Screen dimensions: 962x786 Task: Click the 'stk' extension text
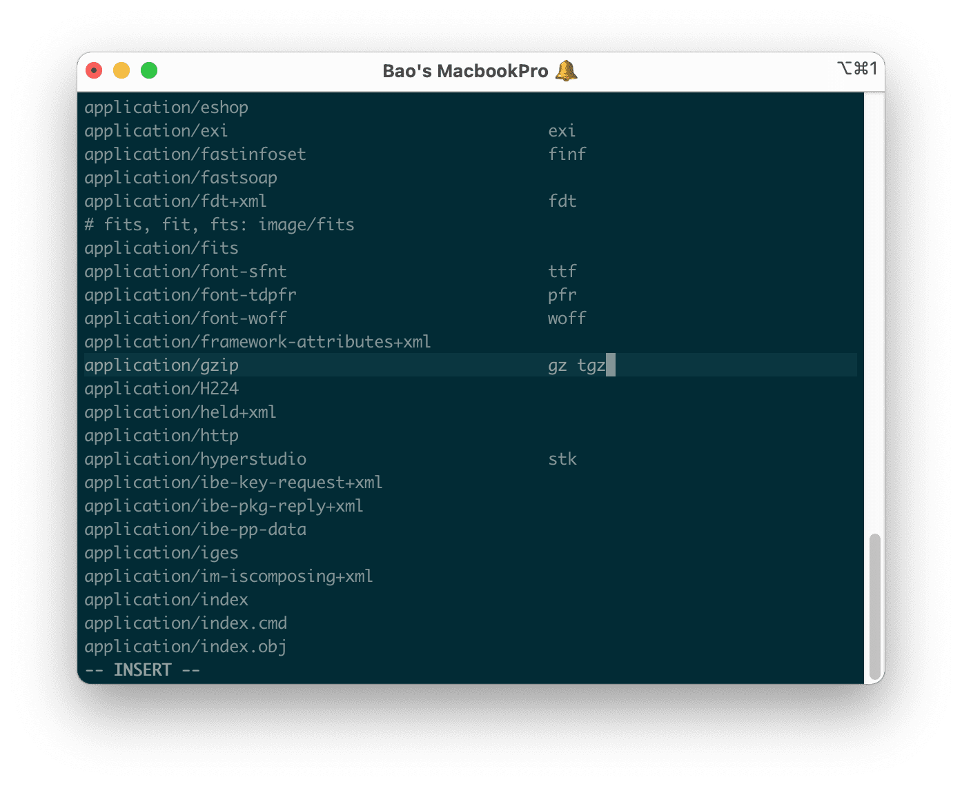pos(562,459)
